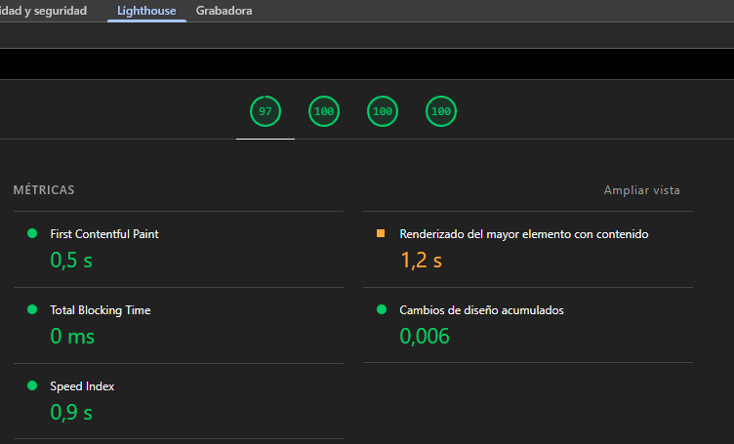This screenshot has height=444, width=734.
Task: Click green dot beside First Contentful Paint
Action: (32, 234)
